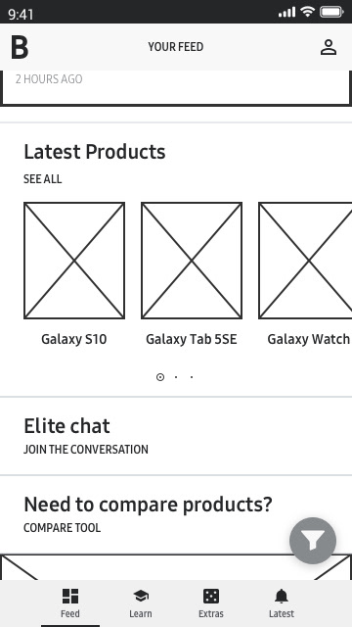Select the Feed dashboard icon

tap(70, 596)
